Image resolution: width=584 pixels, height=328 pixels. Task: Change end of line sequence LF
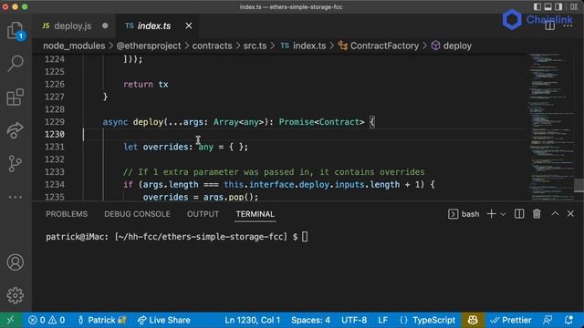(x=383, y=320)
